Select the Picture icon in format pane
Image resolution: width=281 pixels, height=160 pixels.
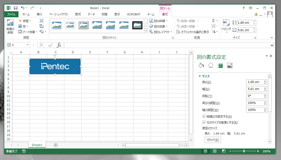click(x=230, y=65)
